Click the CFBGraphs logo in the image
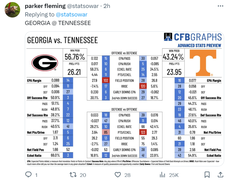This screenshot has width=228, height=180. (x=193, y=37)
